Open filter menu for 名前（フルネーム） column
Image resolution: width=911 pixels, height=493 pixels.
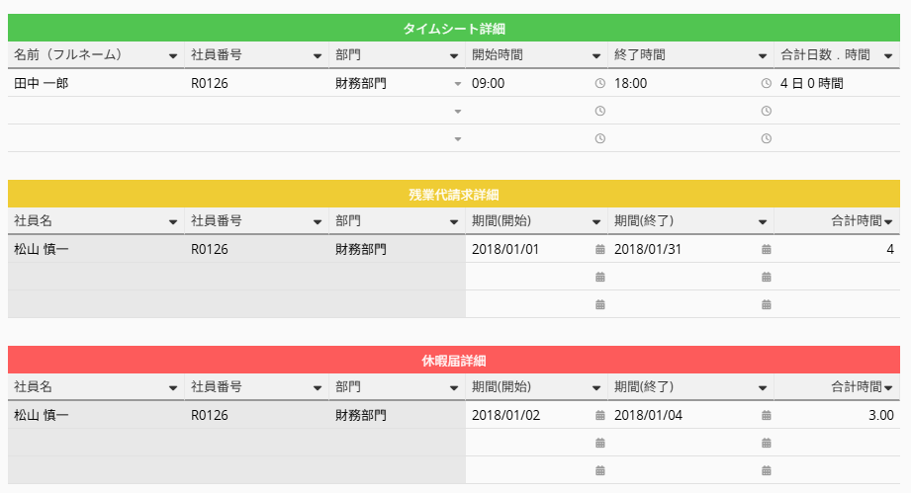coord(174,55)
